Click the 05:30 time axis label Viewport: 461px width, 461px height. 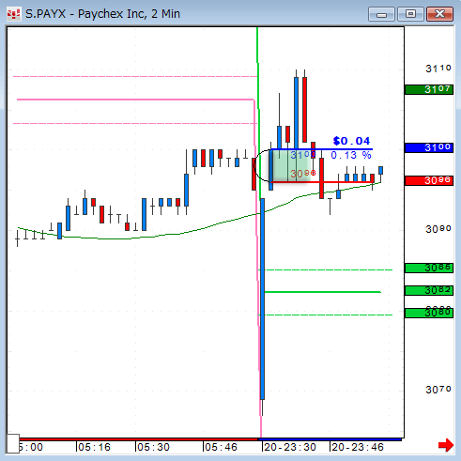point(153,447)
